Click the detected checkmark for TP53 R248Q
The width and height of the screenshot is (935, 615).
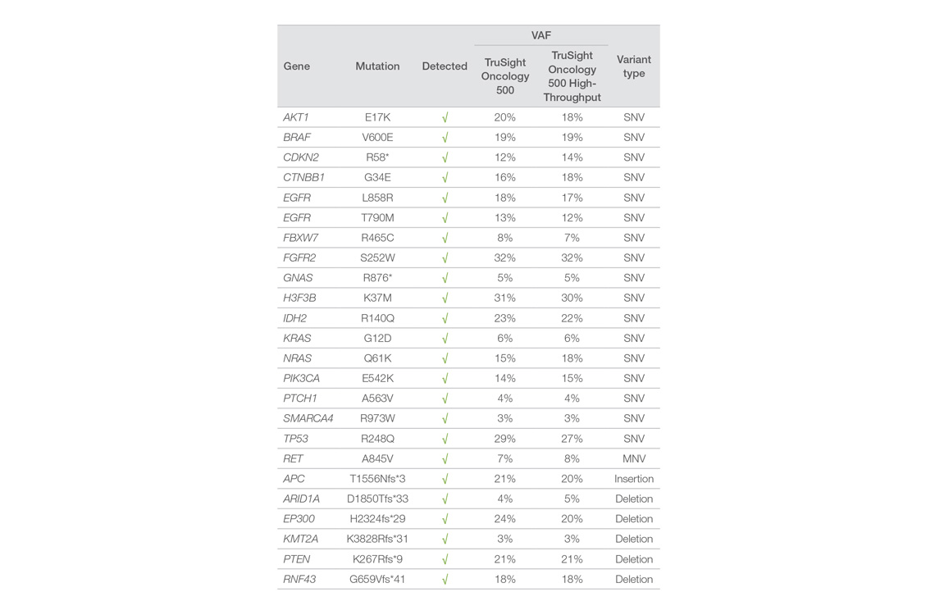pyautogui.click(x=445, y=439)
